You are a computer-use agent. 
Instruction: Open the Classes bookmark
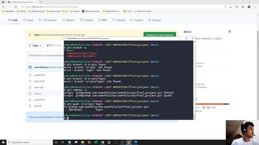click(x=128, y=11)
